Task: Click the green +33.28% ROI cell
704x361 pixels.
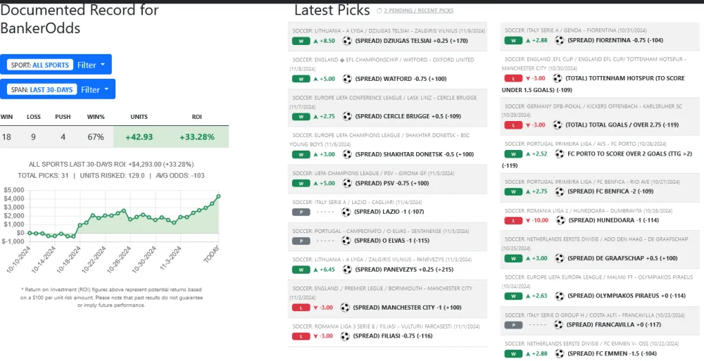Action: coord(196,137)
